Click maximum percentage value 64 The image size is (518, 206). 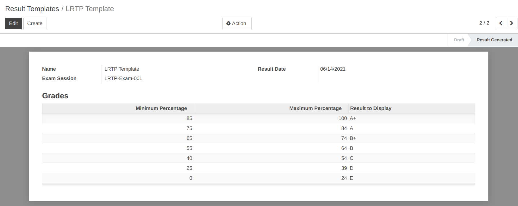click(344, 148)
